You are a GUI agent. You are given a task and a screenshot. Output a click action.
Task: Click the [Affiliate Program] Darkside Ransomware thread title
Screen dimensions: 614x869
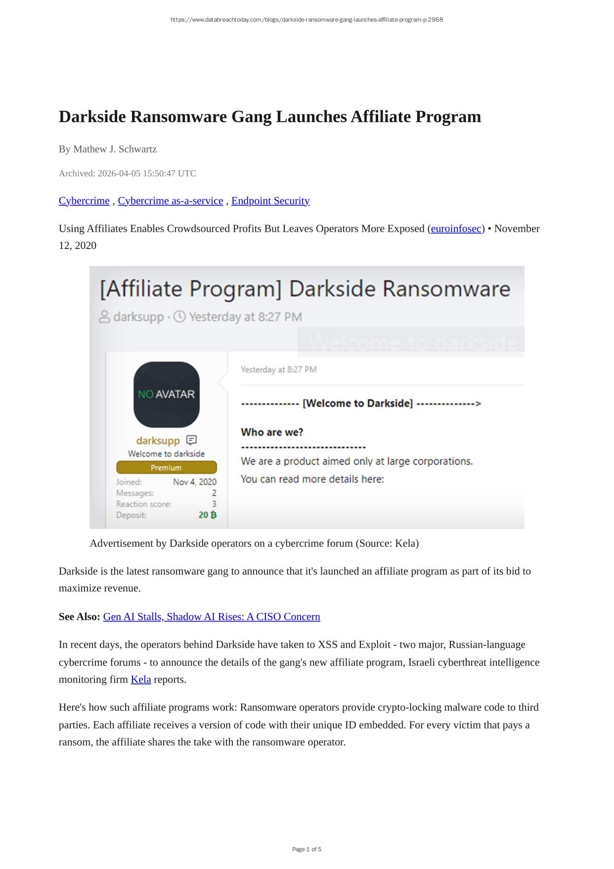(x=305, y=289)
